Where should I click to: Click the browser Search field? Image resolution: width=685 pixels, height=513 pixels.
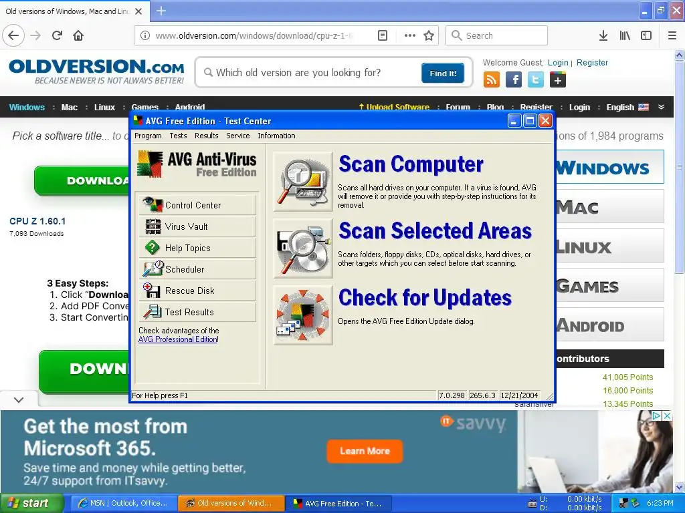pyautogui.click(x=496, y=35)
